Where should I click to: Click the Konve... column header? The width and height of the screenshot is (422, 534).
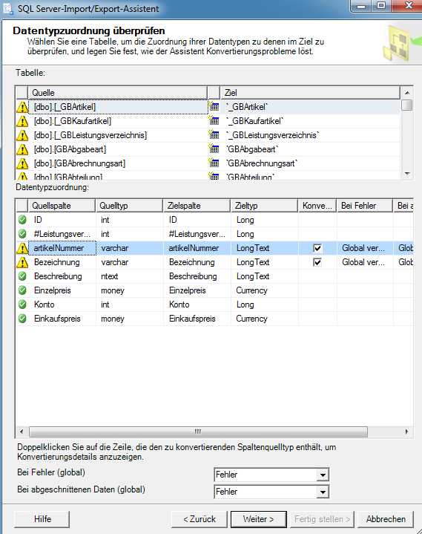[317, 206]
